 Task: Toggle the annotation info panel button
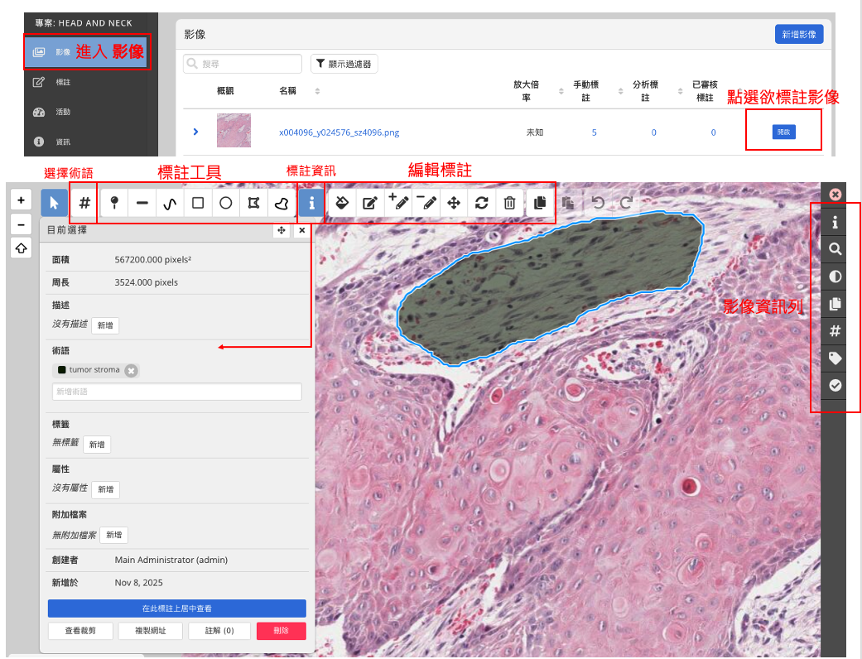pos(311,203)
